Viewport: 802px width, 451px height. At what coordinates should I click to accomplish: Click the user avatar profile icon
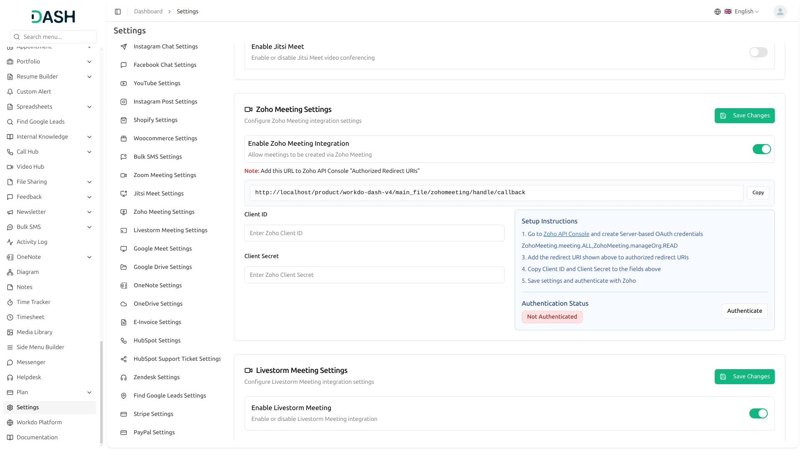[780, 12]
